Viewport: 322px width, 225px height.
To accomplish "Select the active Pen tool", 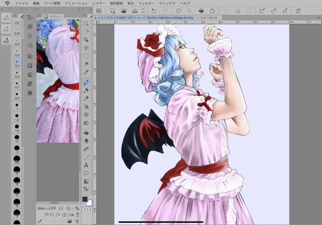I will tap(86, 82).
